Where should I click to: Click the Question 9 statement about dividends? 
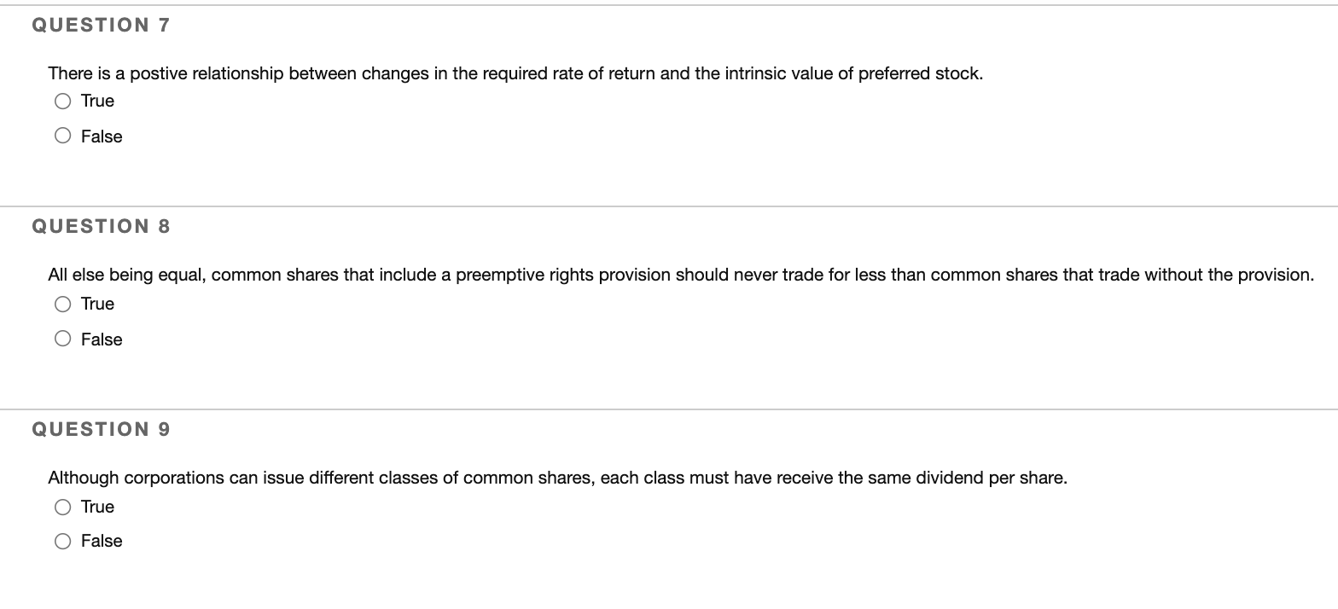point(556,477)
